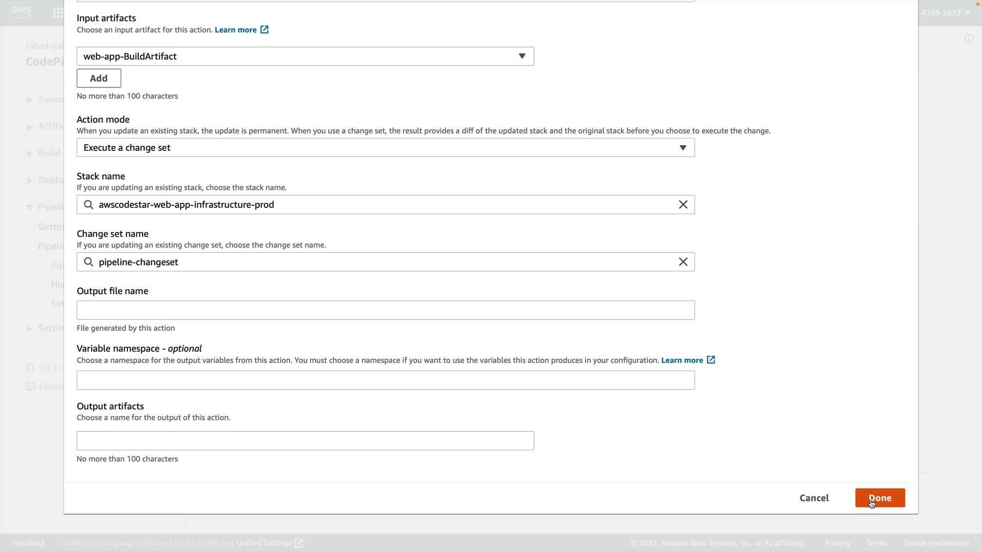Open external link icon beside Variable namespace Learn more
The image size is (982, 552).
[711, 360]
